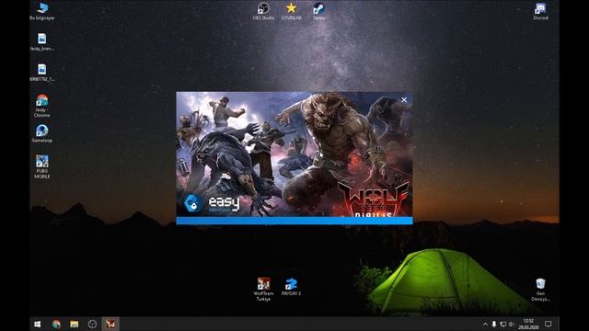589x331 pixels.
Task: Click the Easy Anti-Cheat logo
Action: pos(212,203)
